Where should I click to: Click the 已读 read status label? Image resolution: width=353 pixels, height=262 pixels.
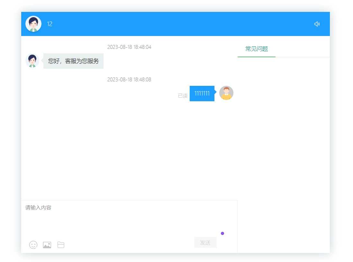coord(183,96)
